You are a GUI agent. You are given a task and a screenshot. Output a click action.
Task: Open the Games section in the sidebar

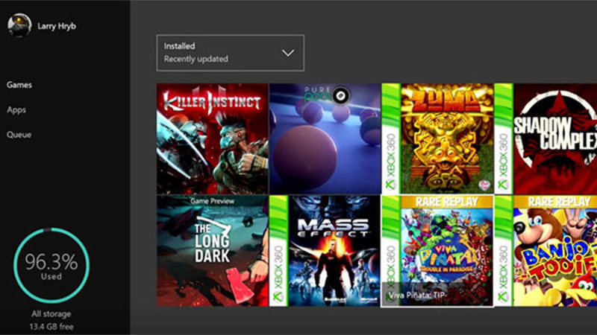19,85
